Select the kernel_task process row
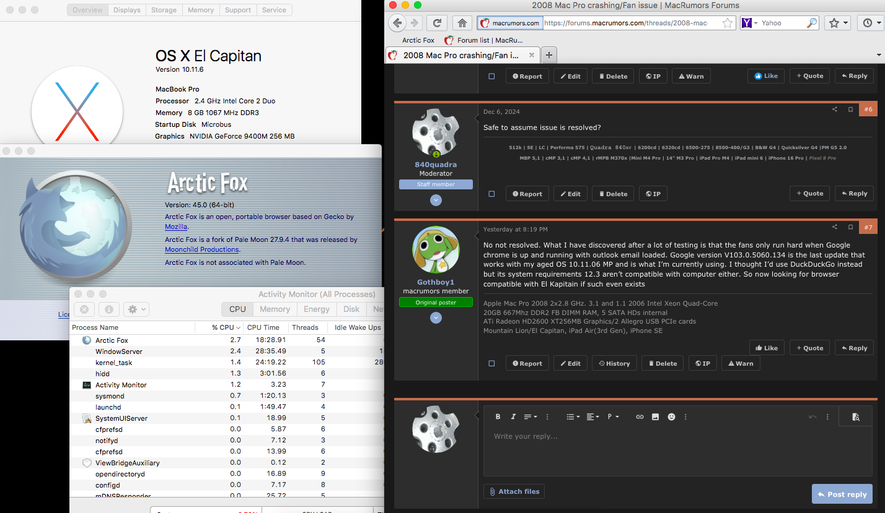This screenshot has width=885, height=513. click(x=227, y=363)
